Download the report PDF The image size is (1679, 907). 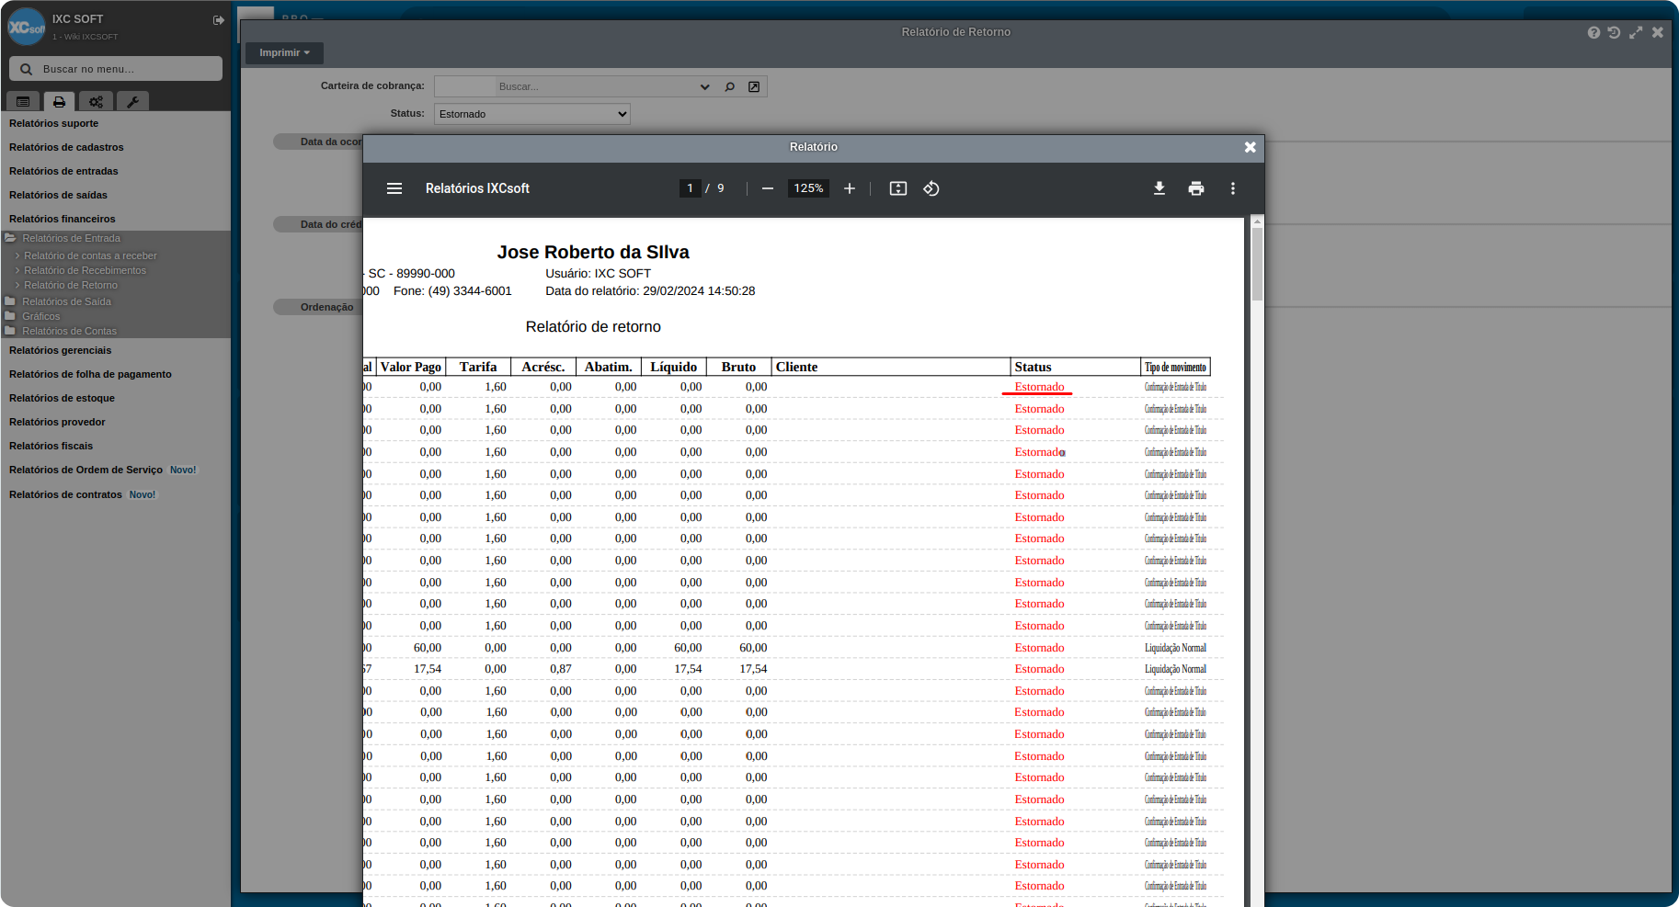[1159, 188]
